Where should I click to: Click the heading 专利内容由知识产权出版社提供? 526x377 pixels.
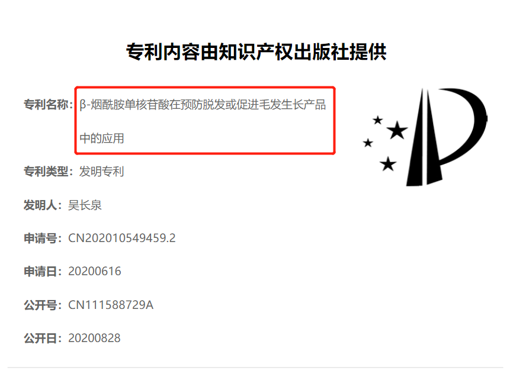[x=256, y=52]
